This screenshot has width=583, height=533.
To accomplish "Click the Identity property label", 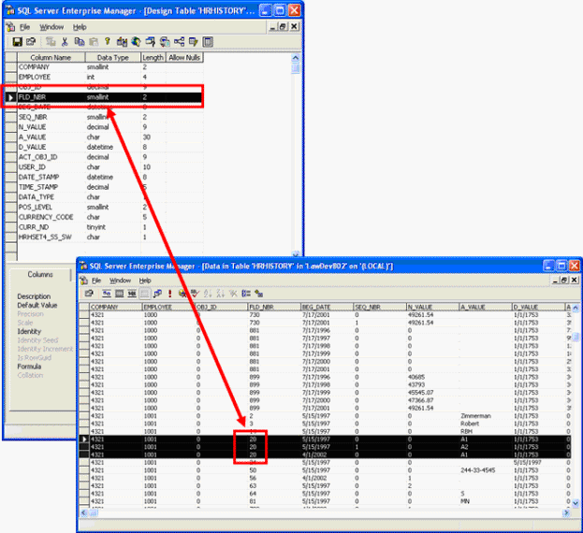I will (29, 331).
